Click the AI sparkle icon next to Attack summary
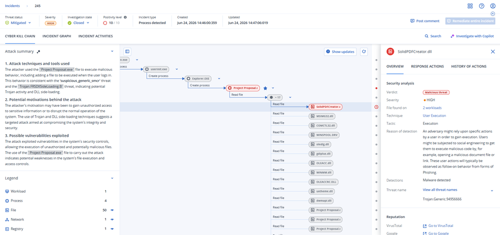This screenshot has height=235, width=500. [x=38, y=51]
